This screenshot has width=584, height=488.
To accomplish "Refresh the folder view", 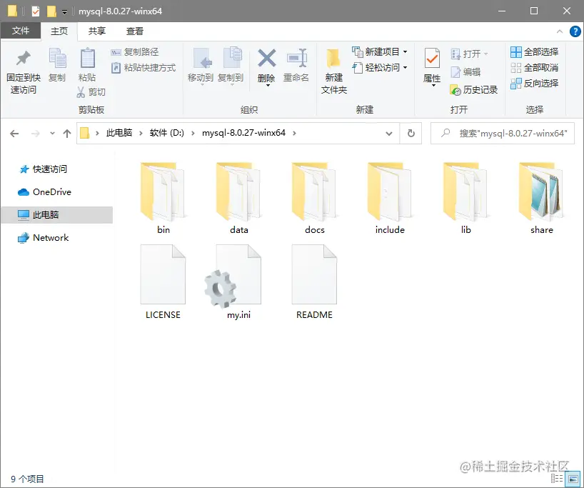I will coord(411,133).
